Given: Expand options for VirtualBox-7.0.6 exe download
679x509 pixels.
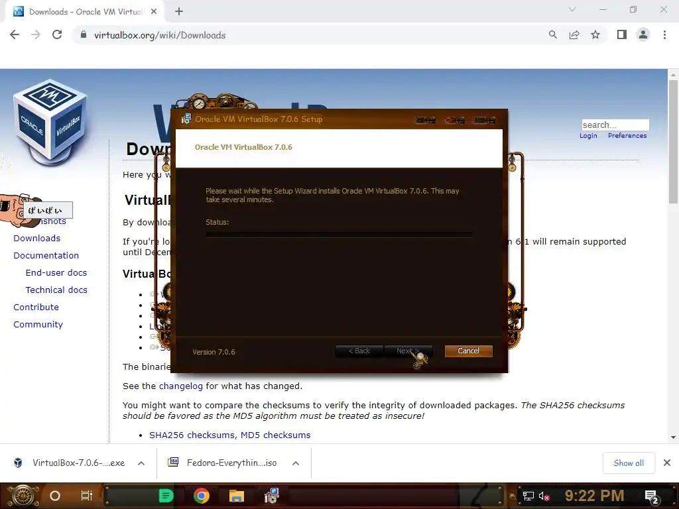Looking at the screenshot, I should [x=141, y=463].
